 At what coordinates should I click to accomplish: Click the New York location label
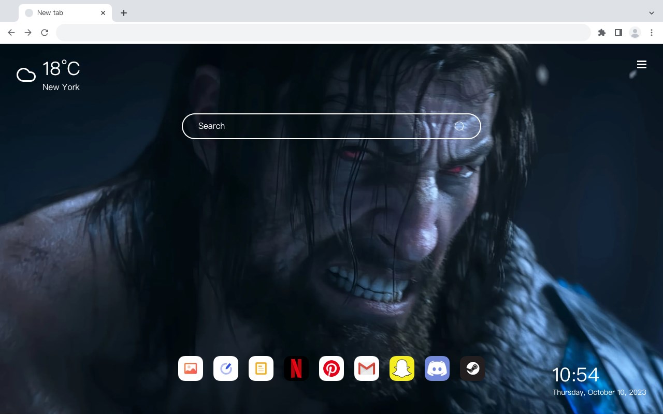(61, 87)
